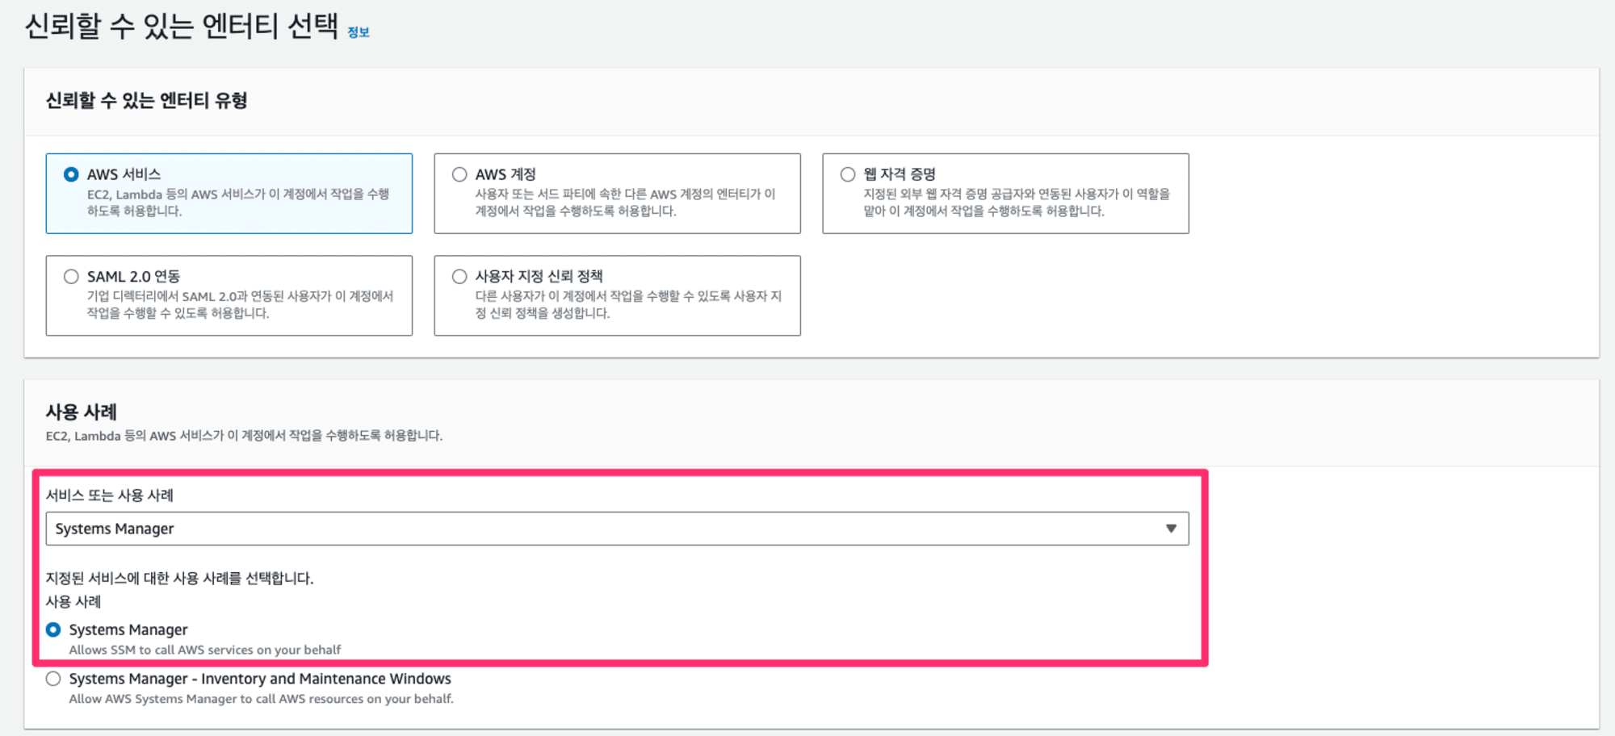This screenshot has height=736, width=1615.
Task: Click the 사용자 지정 신뢰 정책 description text
Action: click(x=628, y=304)
